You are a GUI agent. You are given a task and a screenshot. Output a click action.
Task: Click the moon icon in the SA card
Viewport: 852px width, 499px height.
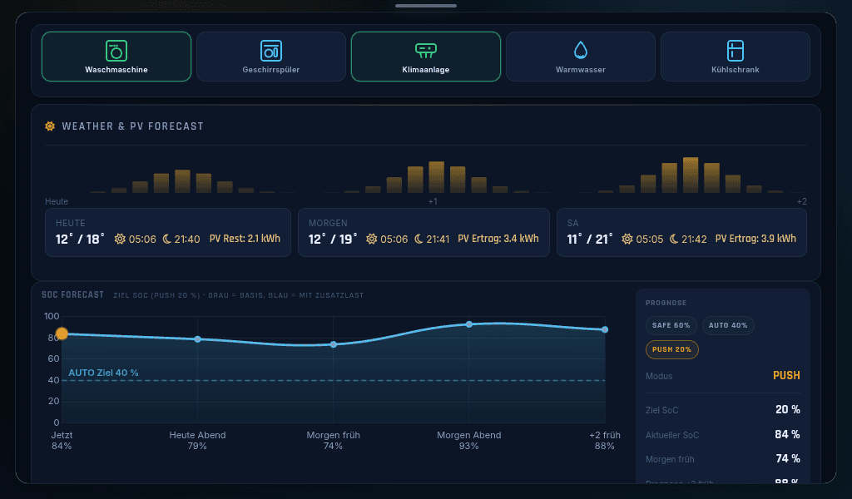pyautogui.click(x=674, y=239)
